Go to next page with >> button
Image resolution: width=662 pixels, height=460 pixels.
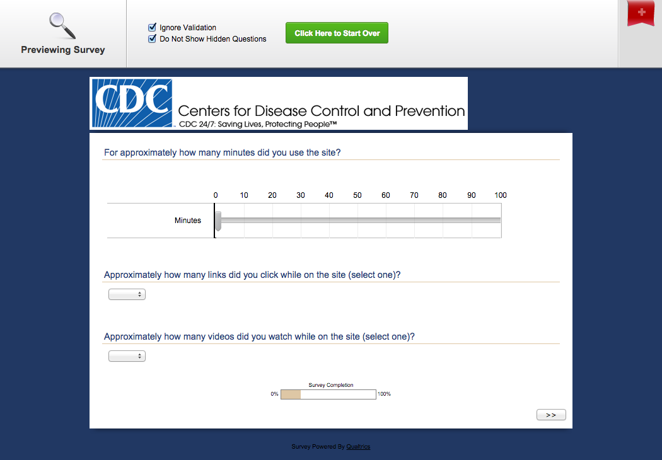point(551,415)
